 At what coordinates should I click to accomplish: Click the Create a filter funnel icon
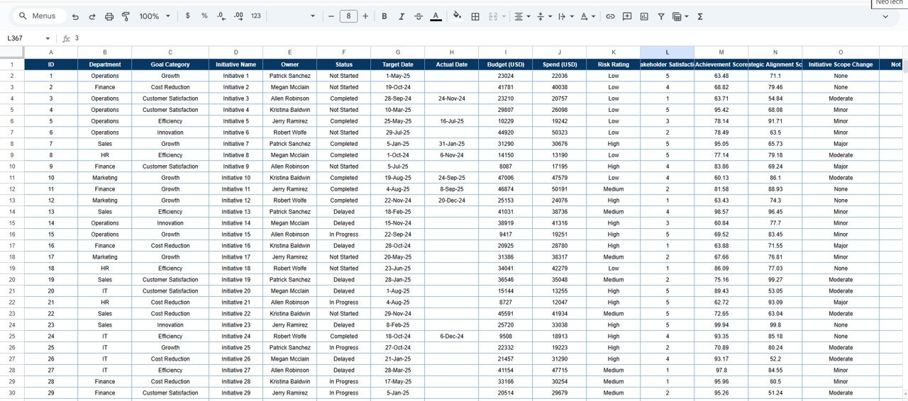click(661, 16)
